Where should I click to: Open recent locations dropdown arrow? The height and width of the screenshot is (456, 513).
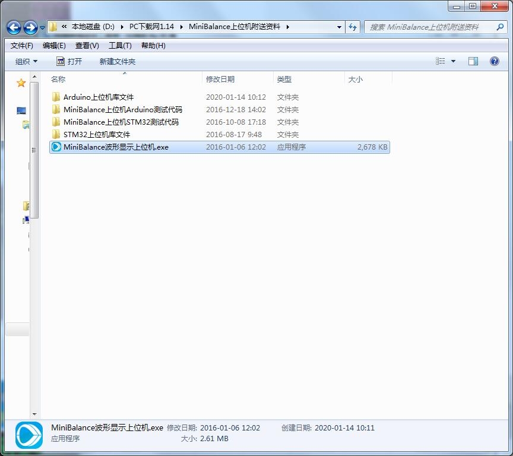pyautogui.click(x=43, y=28)
